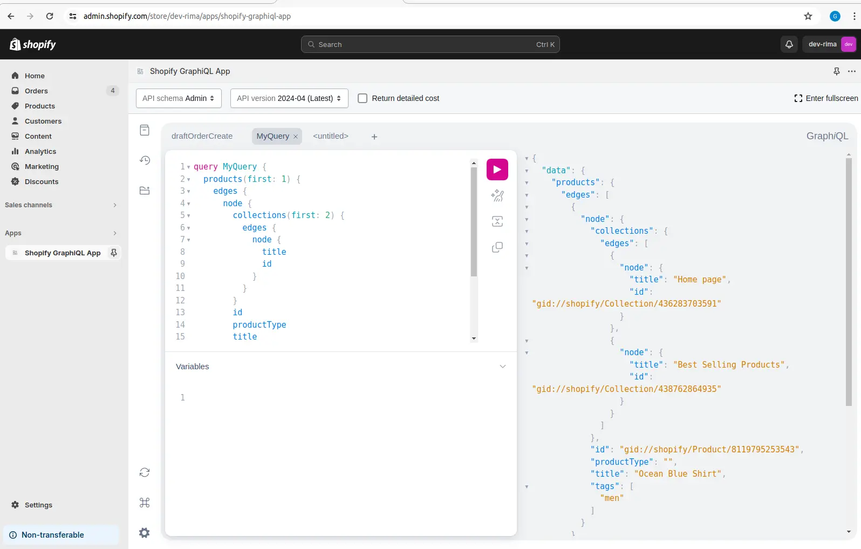Click Enter fullscreen button
The height and width of the screenshot is (549, 861).
tap(826, 98)
